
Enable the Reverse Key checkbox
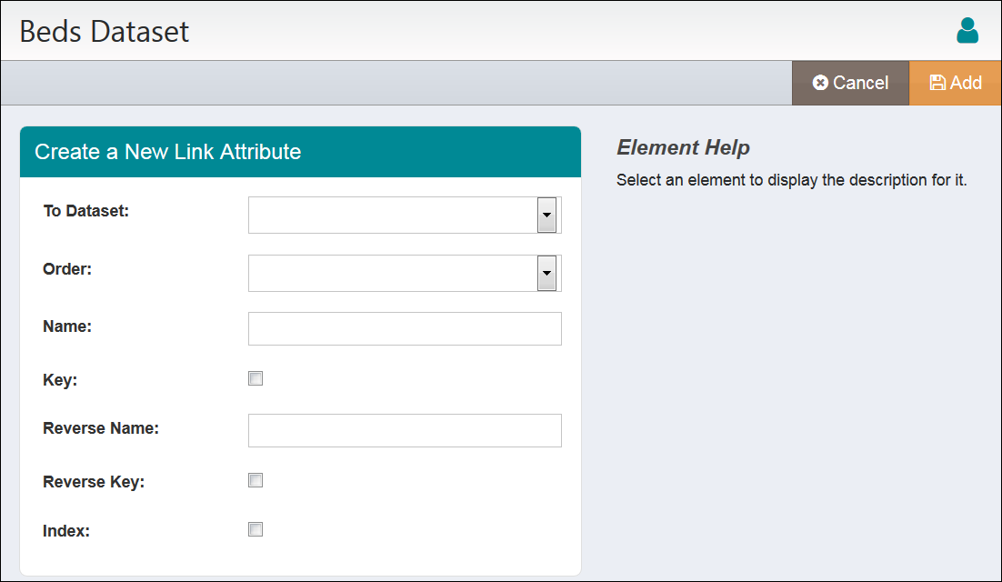(x=256, y=480)
